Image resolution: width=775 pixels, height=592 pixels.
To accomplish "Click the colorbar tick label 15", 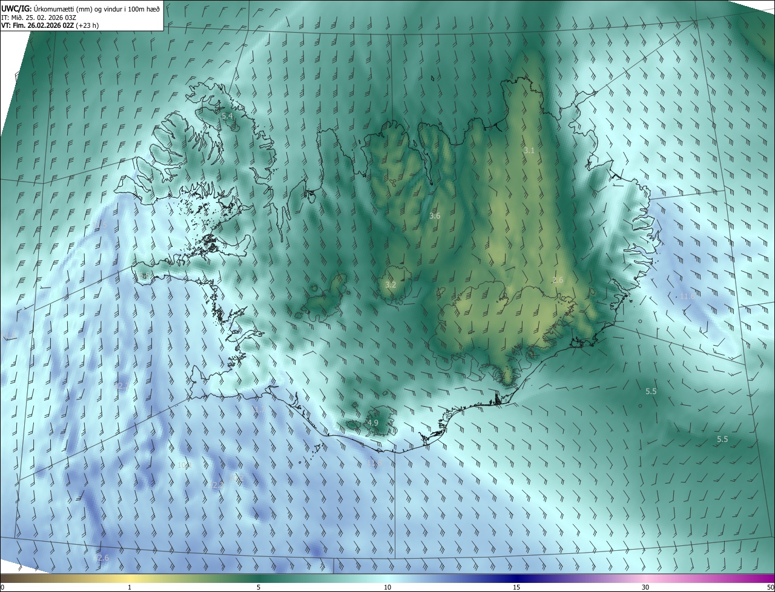I will pyautogui.click(x=516, y=587).
